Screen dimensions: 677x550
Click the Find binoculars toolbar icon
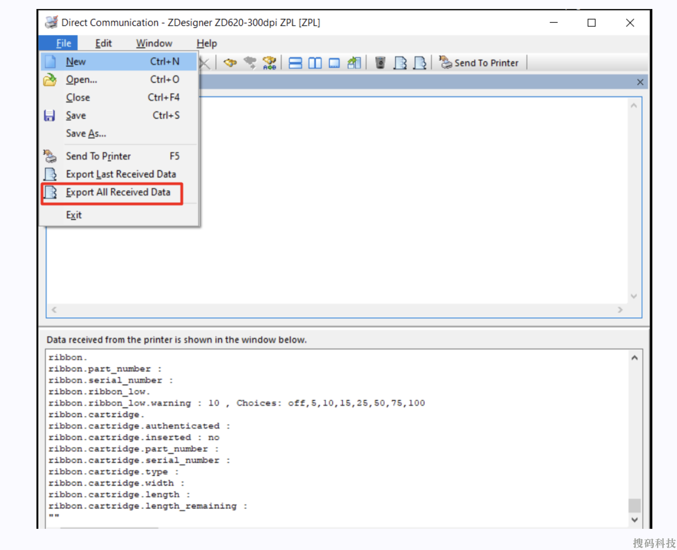click(230, 63)
